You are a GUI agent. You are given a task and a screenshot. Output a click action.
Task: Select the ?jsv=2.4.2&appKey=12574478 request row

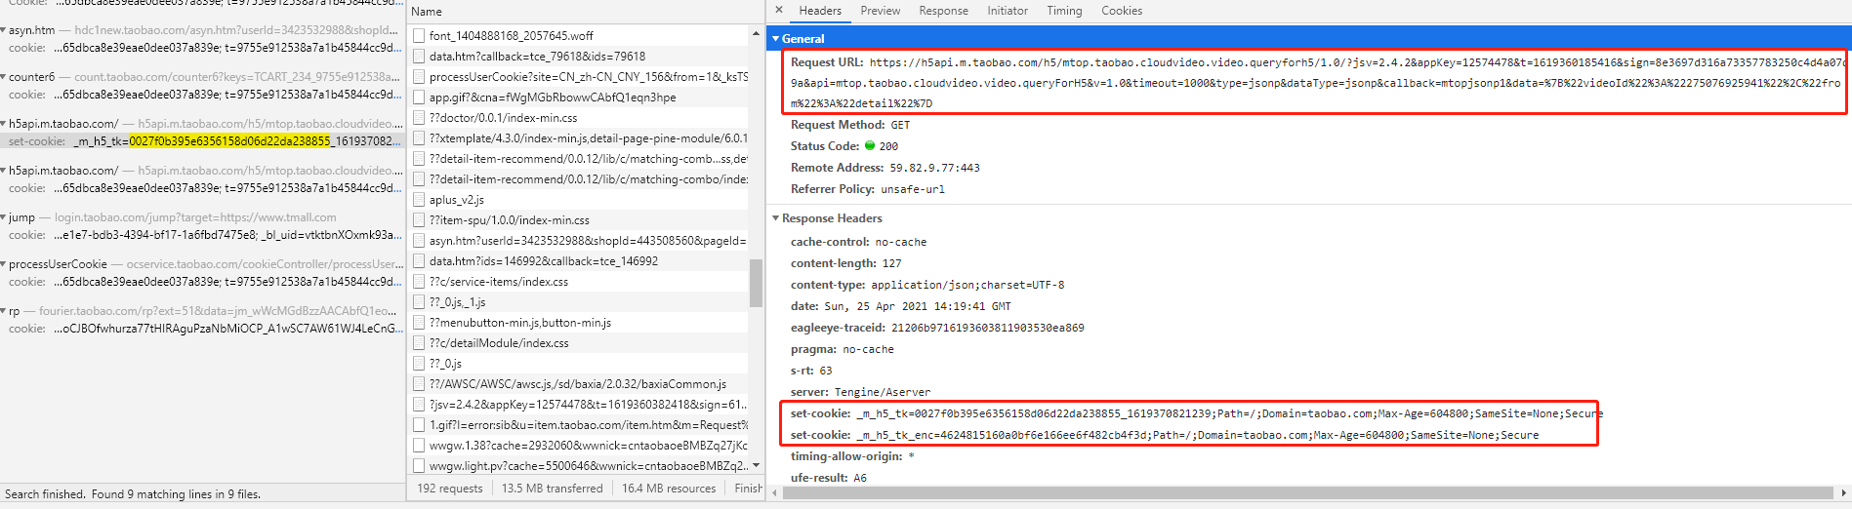click(579, 404)
